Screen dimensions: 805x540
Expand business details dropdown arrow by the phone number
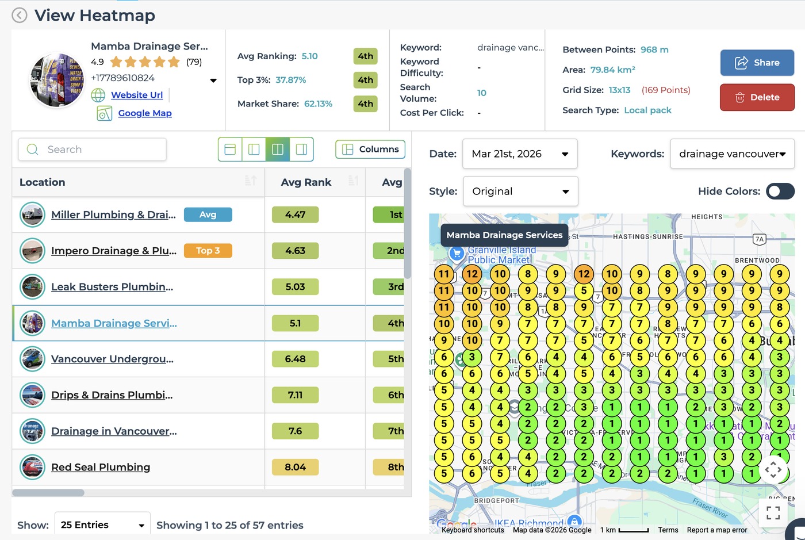point(213,81)
